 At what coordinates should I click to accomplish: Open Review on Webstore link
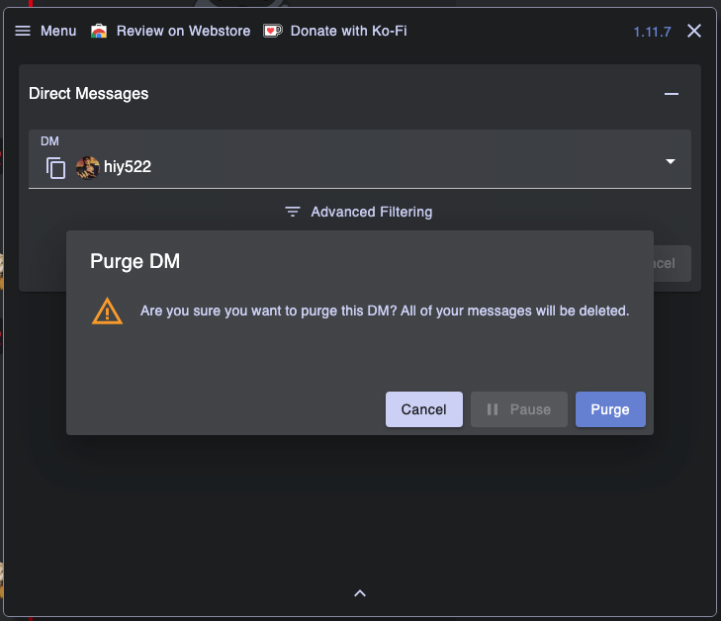184,31
